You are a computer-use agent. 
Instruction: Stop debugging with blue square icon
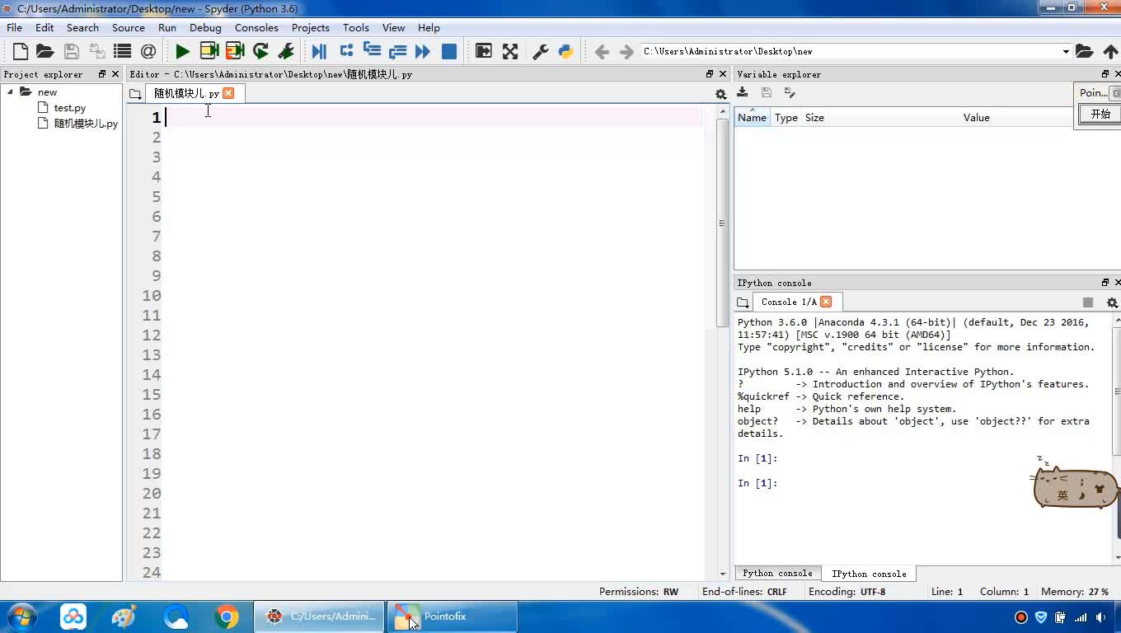coord(449,51)
